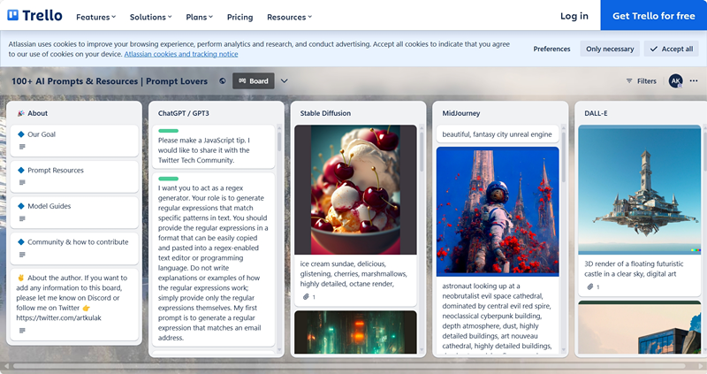Click the DALL-E list title

pos(596,113)
